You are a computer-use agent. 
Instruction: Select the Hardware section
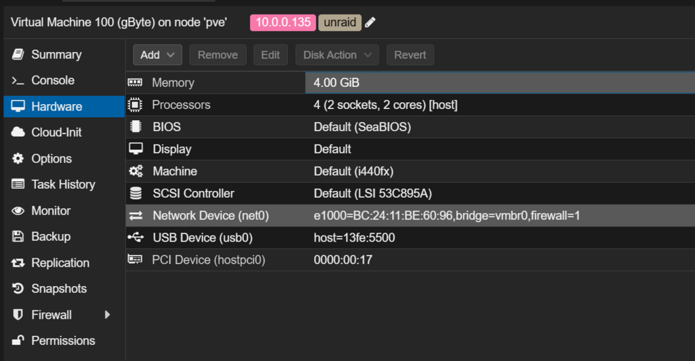(64, 106)
